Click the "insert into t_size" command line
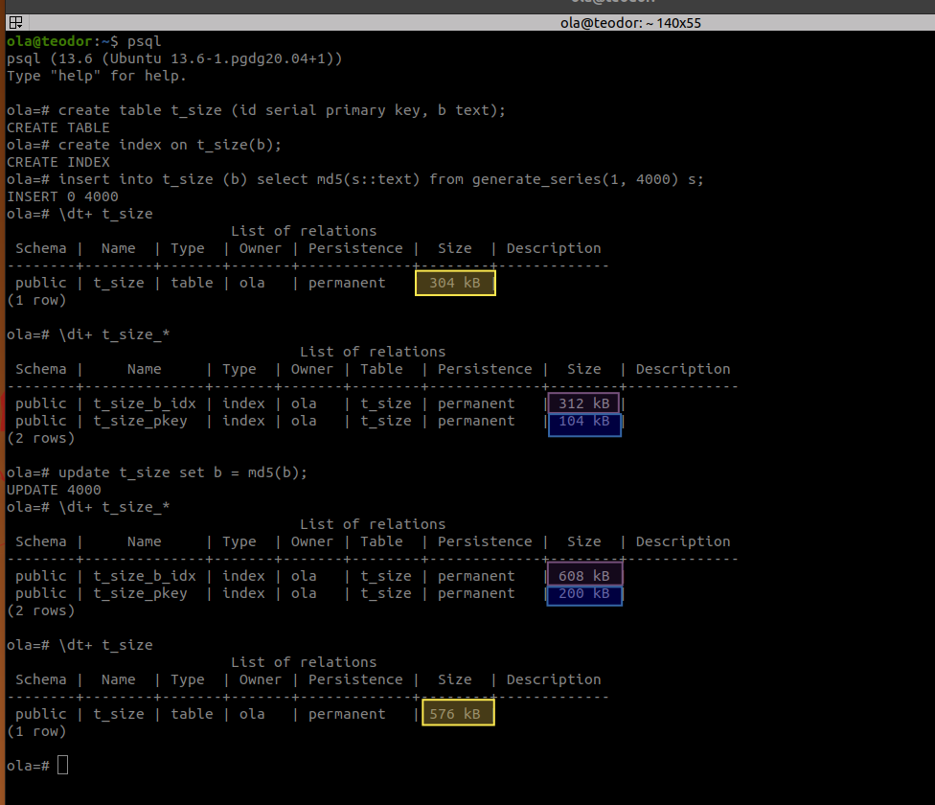The height and width of the screenshot is (805, 935). 380,179
